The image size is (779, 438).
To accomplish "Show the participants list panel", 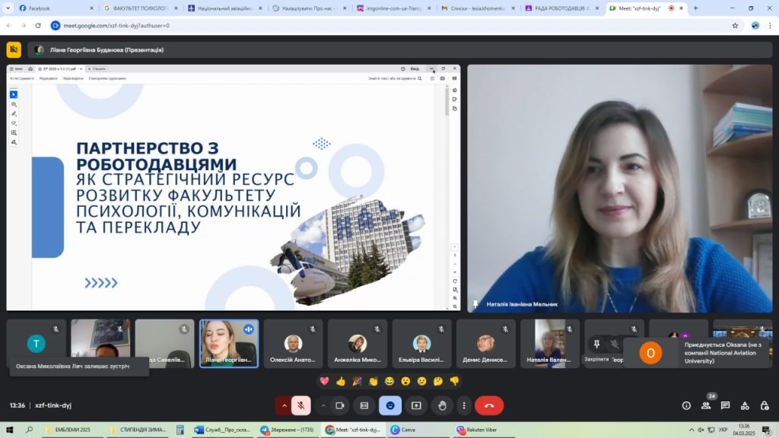I will [x=706, y=406].
